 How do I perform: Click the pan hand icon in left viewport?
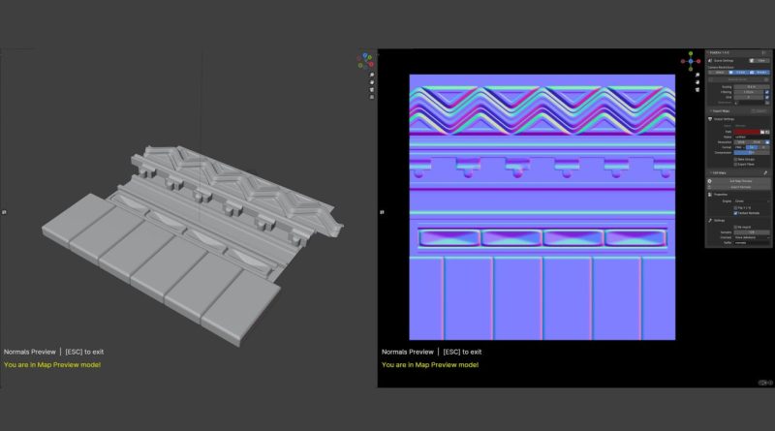point(372,82)
